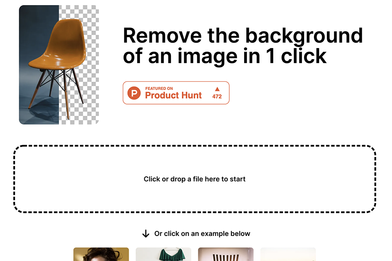The image size is (392, 261).
Task: Click 'Or click on an example below' text
Action: click(x=202, y=234)
